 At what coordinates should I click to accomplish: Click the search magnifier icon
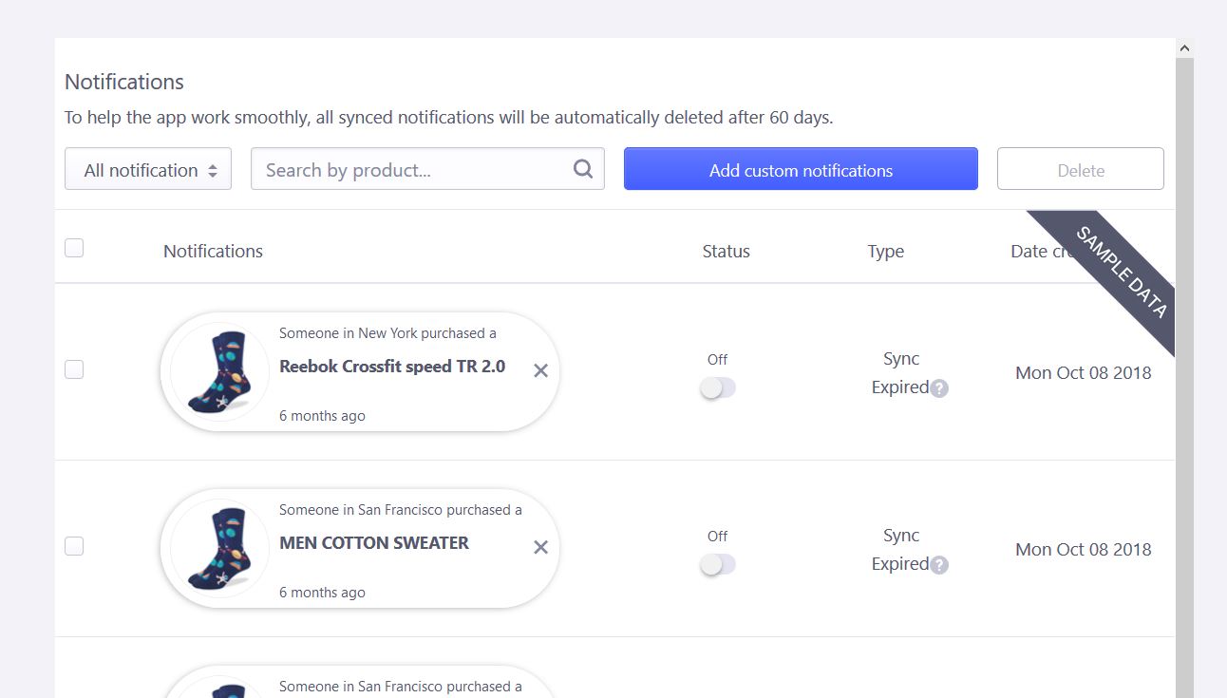click(583, 169)
